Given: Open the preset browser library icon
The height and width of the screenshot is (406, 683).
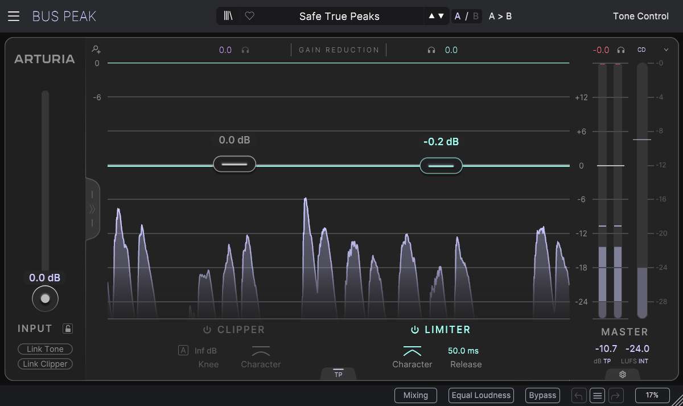Looking at the screenshot, I should point(229,16).
